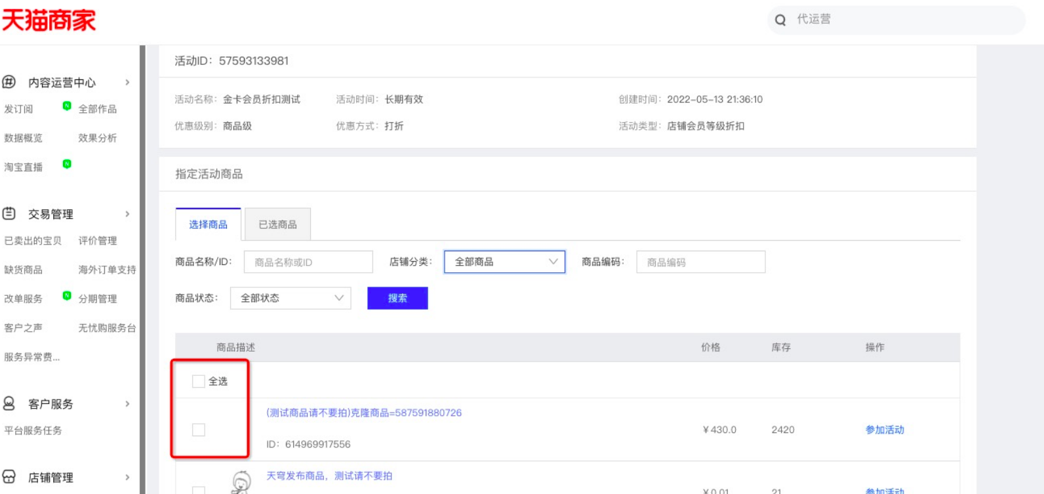Open 效果分析 in sidebar
The height and width of the screenshot is (494, 1044).
tap(98, 138)
